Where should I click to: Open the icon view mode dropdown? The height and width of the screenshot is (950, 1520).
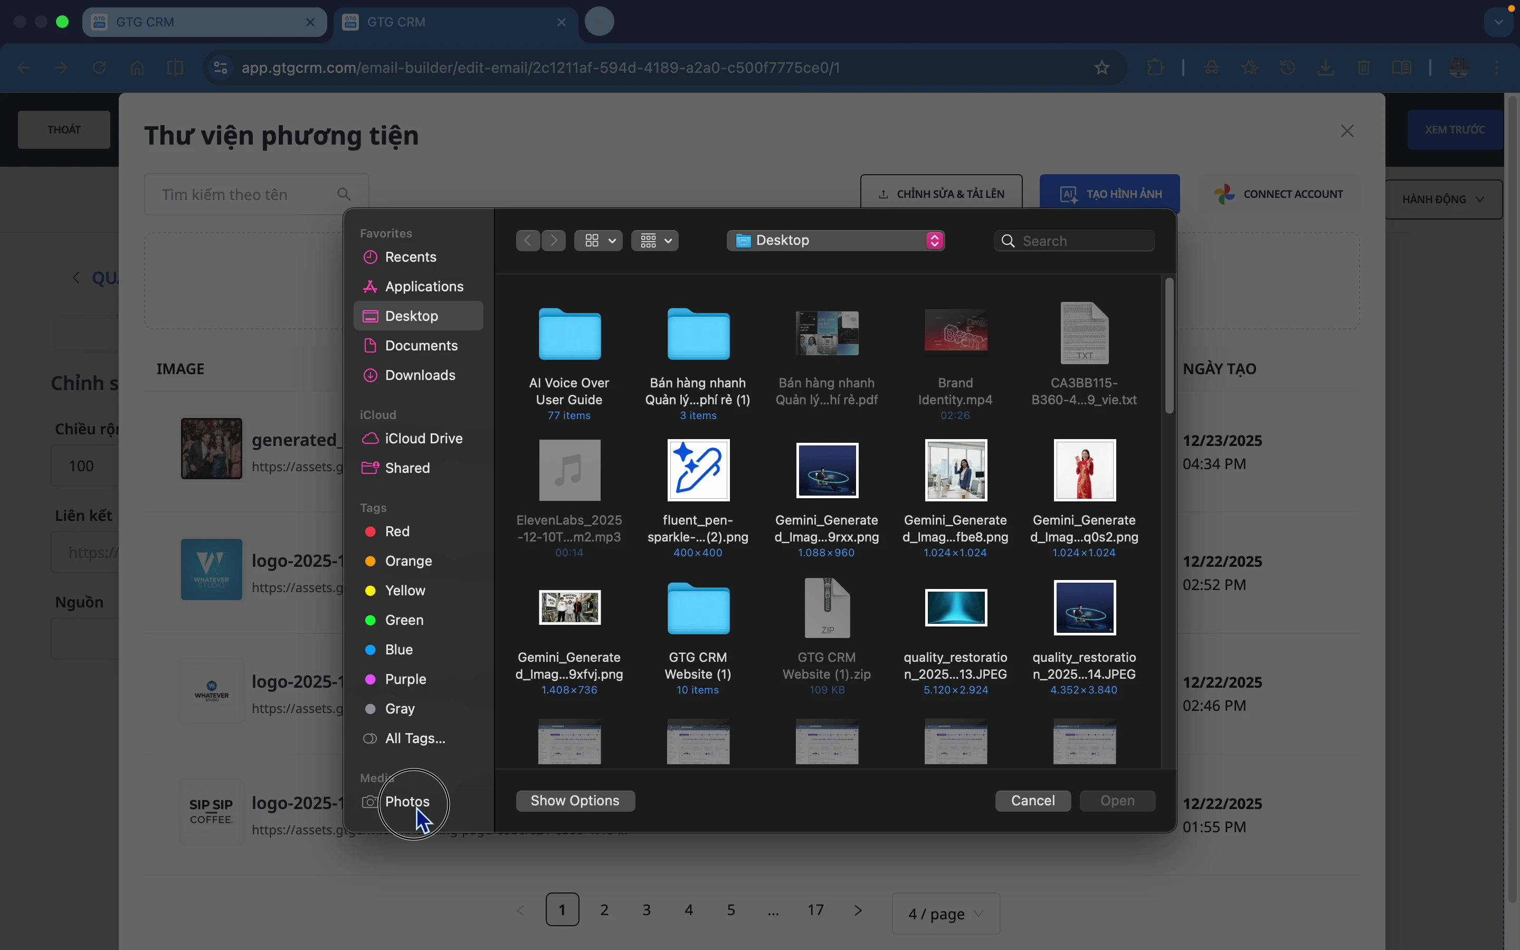598,241
